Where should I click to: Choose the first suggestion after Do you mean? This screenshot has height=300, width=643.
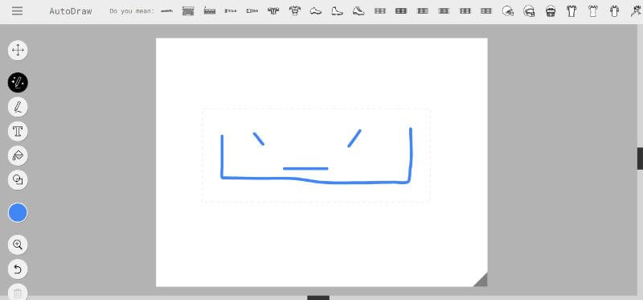[x=166, y=11]
